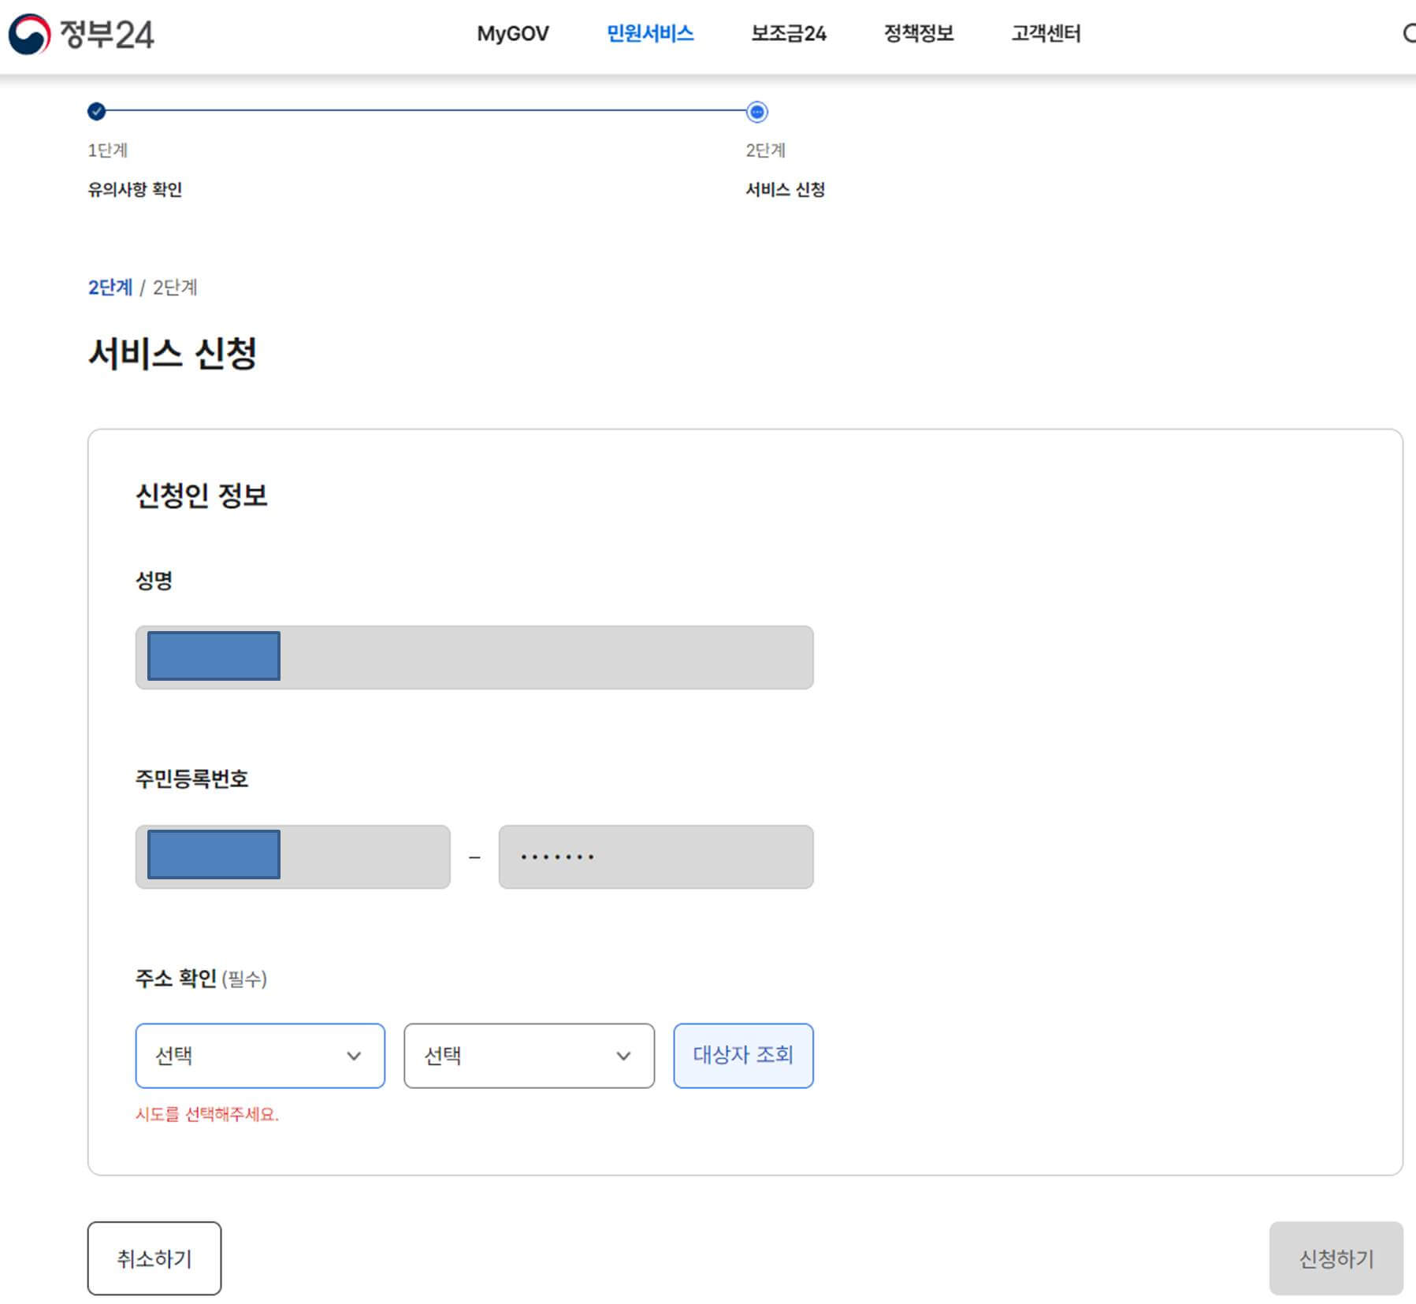The image size is (1416, 1304).
Task: Expand the first 선택 dropdown for 시도
Action: [260, 1056]
